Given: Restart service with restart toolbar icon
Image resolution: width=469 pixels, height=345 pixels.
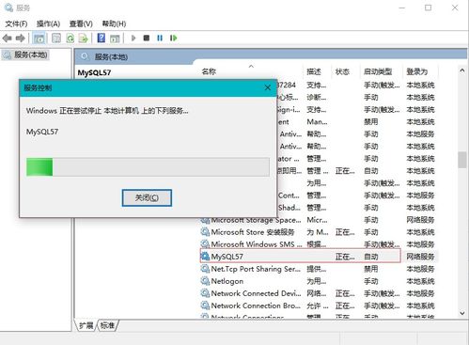Looking at the screenshot, I should (x=173, y=39).
